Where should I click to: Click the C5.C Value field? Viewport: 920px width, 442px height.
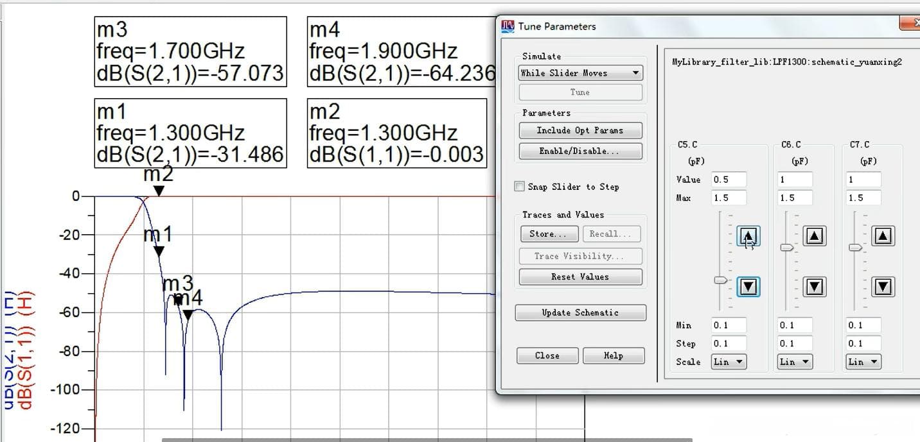(x=729, y=180)
